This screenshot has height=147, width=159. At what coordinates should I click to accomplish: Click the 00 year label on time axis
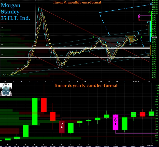[37, 82]
